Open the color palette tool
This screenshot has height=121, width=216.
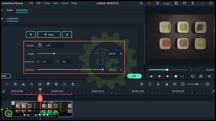(x=48, y=84)
